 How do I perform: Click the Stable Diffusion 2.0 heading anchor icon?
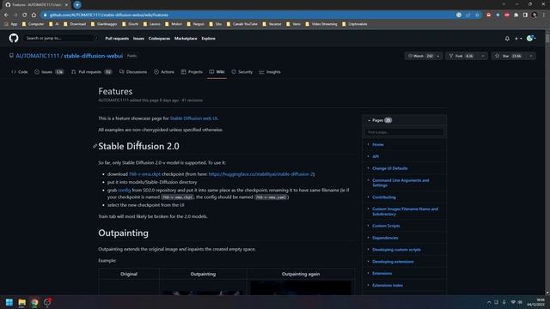(x=95, y=146)
